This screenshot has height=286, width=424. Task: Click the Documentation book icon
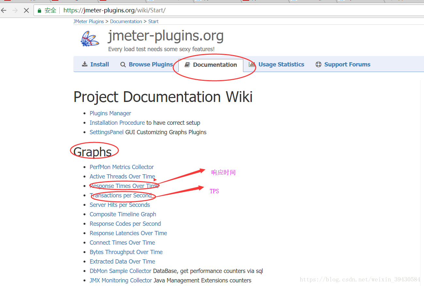187,65
